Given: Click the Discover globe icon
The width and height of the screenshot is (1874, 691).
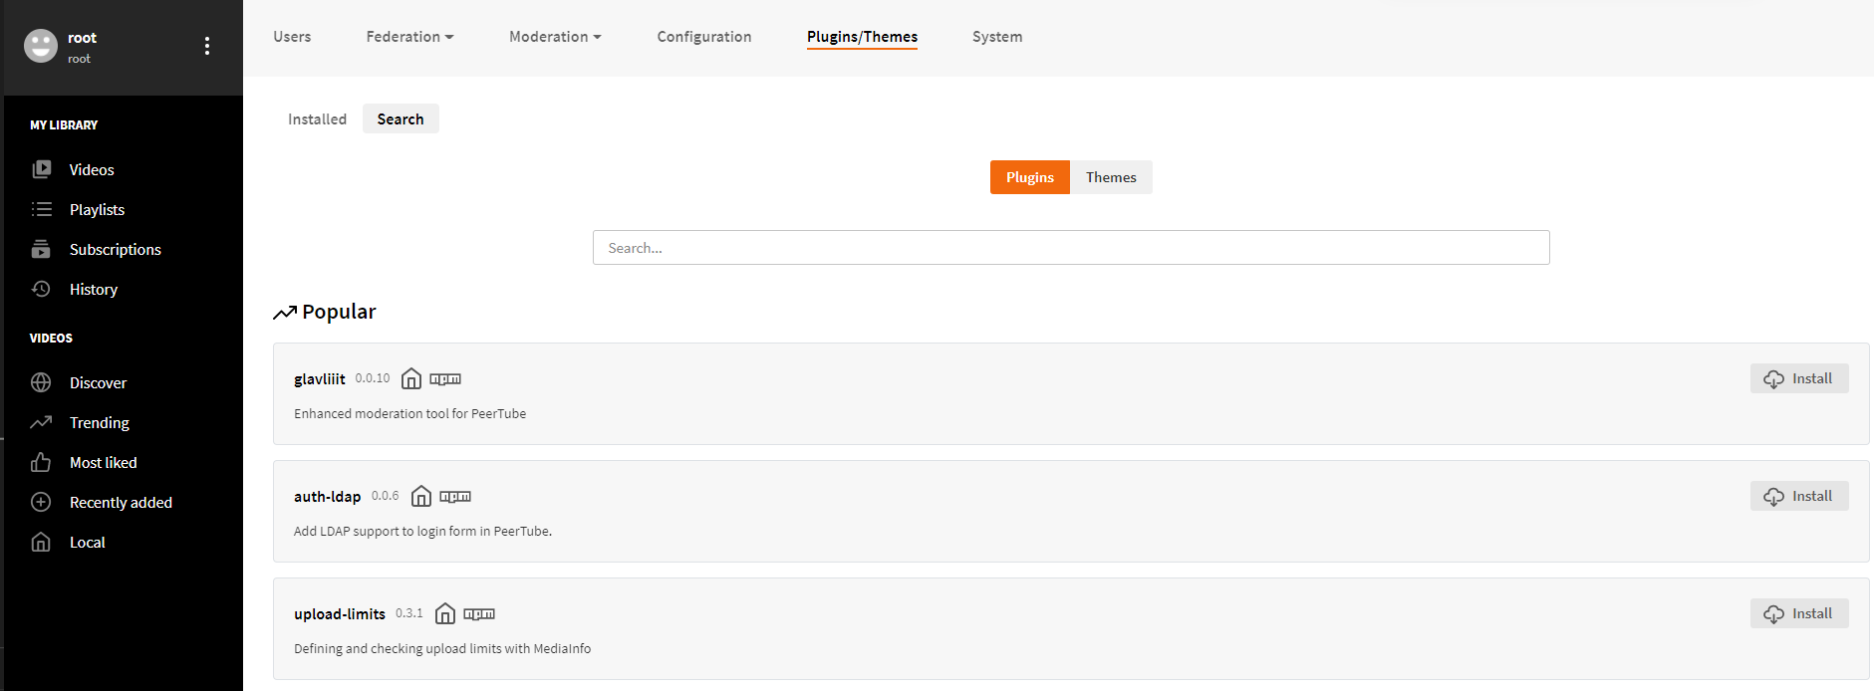Looking at the screenshot, I should [41, 382].
